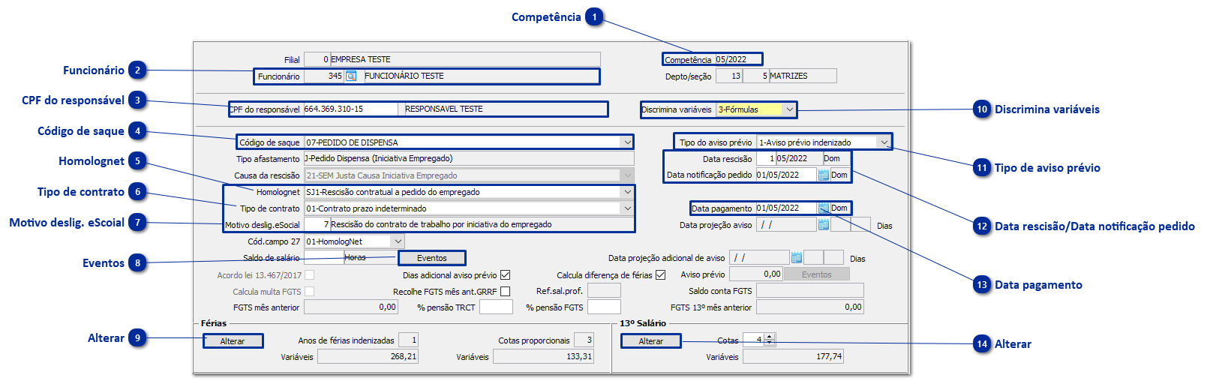Click the Tipo afastamento field

pyautogui.click(x=469, y=158)
